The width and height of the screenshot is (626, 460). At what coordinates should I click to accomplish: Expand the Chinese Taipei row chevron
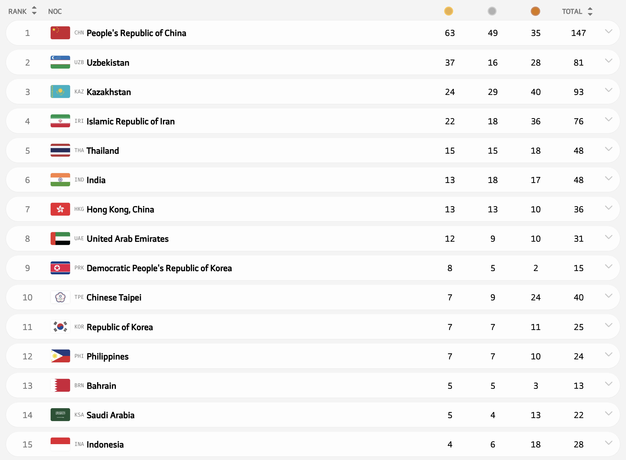[608, 296]
